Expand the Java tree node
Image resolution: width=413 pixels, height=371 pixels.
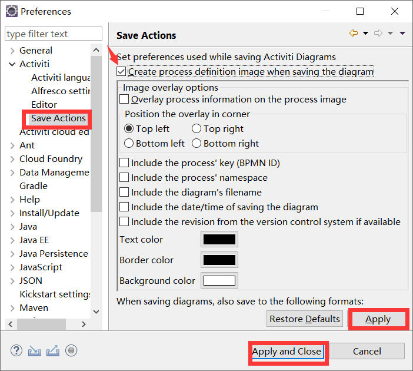point(12,227)
